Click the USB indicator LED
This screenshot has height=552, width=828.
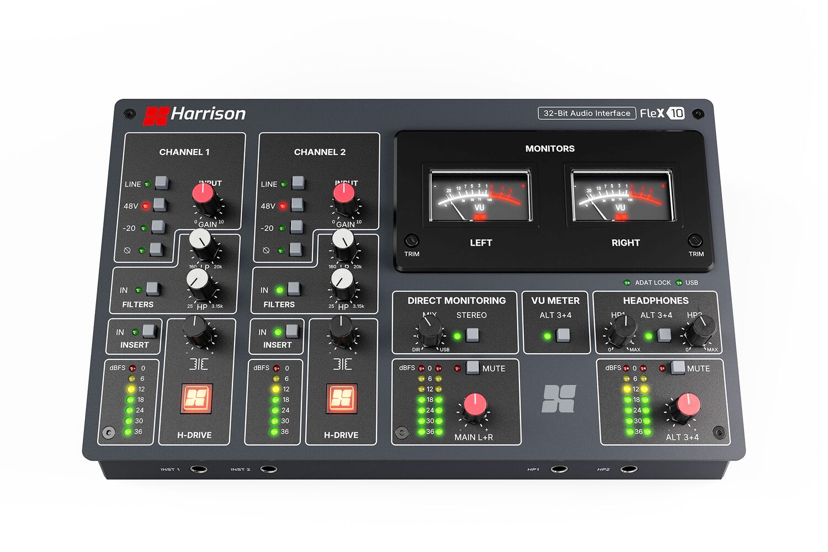tap(679, 283)
